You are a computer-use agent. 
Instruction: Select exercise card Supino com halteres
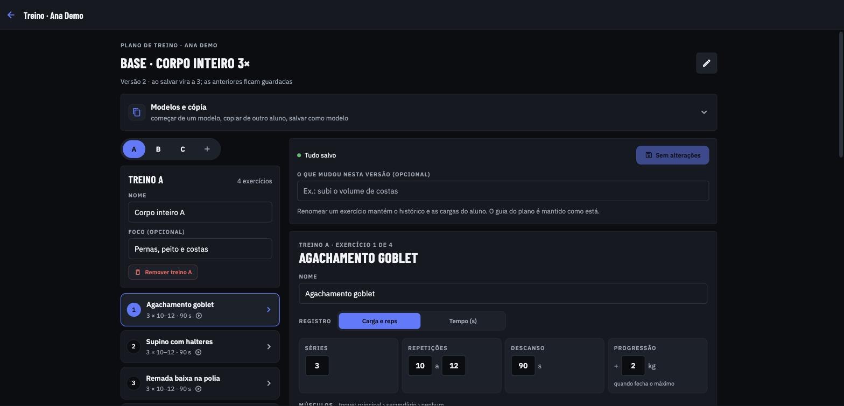tap(200, 347)
